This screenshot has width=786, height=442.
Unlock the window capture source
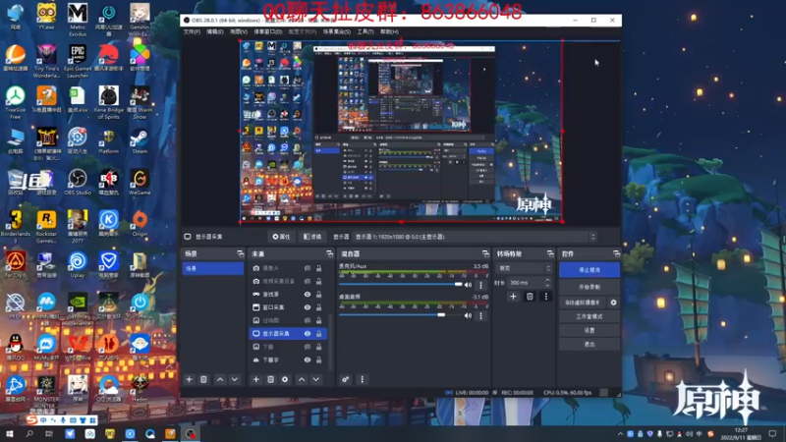(x=318, y=307)
